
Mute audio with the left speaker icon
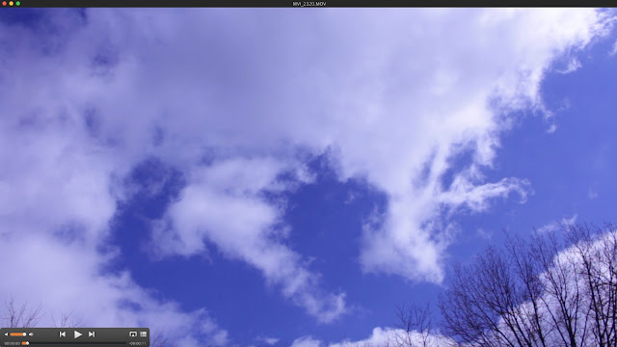[x=6, y=334]
